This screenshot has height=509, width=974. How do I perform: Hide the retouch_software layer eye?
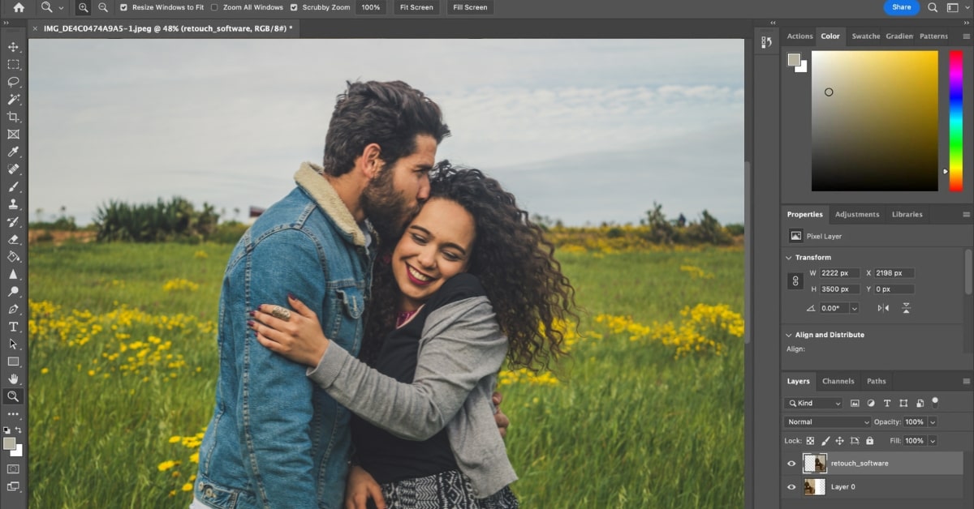pos(791,464)
